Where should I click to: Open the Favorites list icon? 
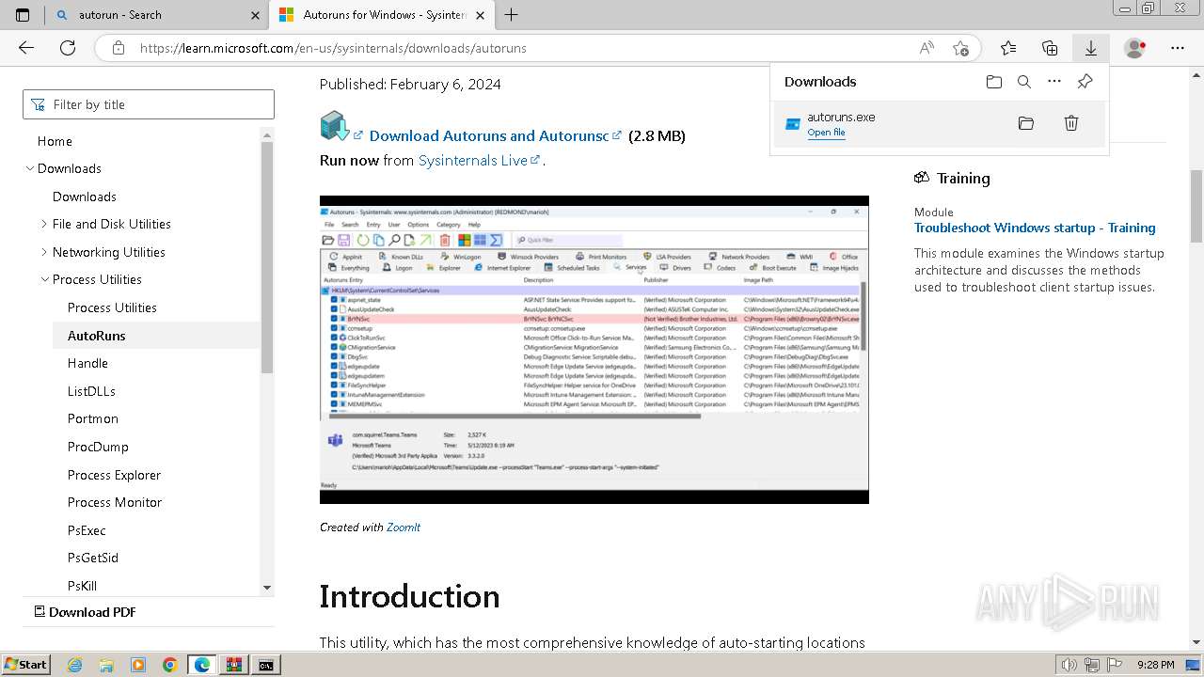[x=1008, y=48]
